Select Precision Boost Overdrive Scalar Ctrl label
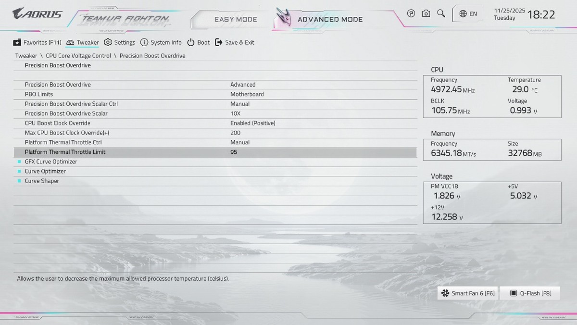Image resolution: width=577 pixels, height=325 pixels. tap(71, 104)
